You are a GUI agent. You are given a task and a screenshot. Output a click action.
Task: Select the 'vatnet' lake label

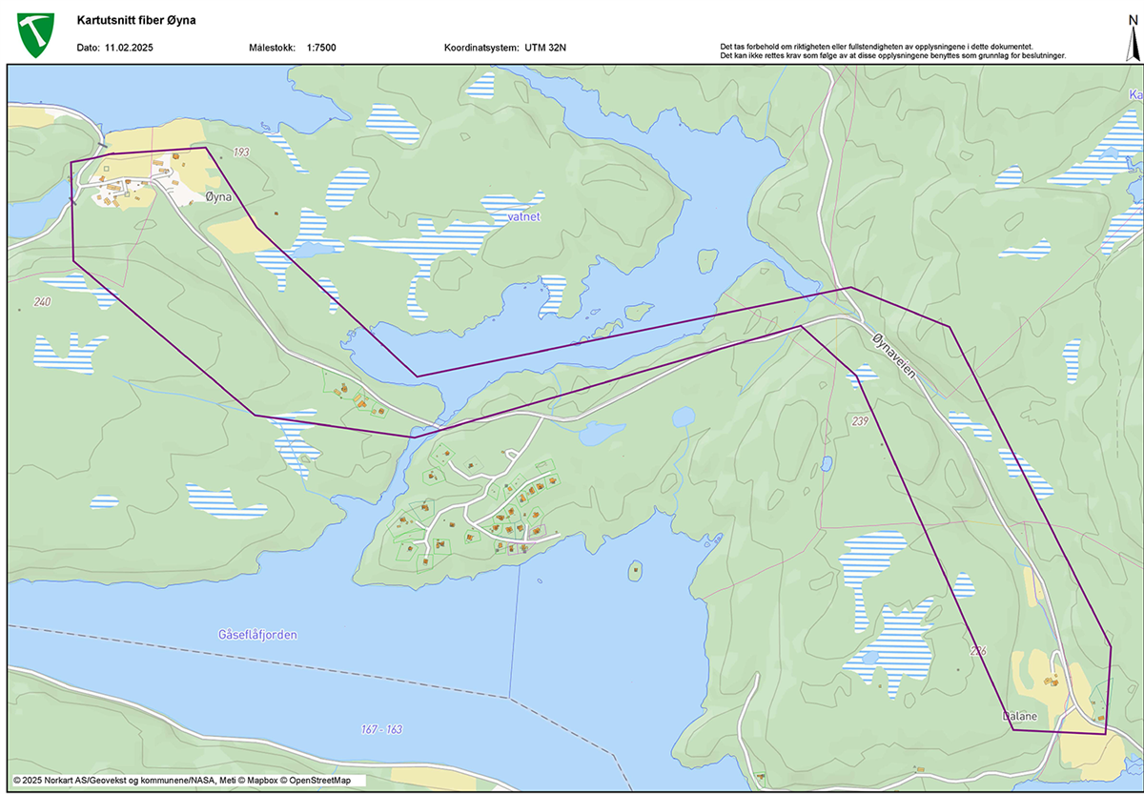coord(524,217)
